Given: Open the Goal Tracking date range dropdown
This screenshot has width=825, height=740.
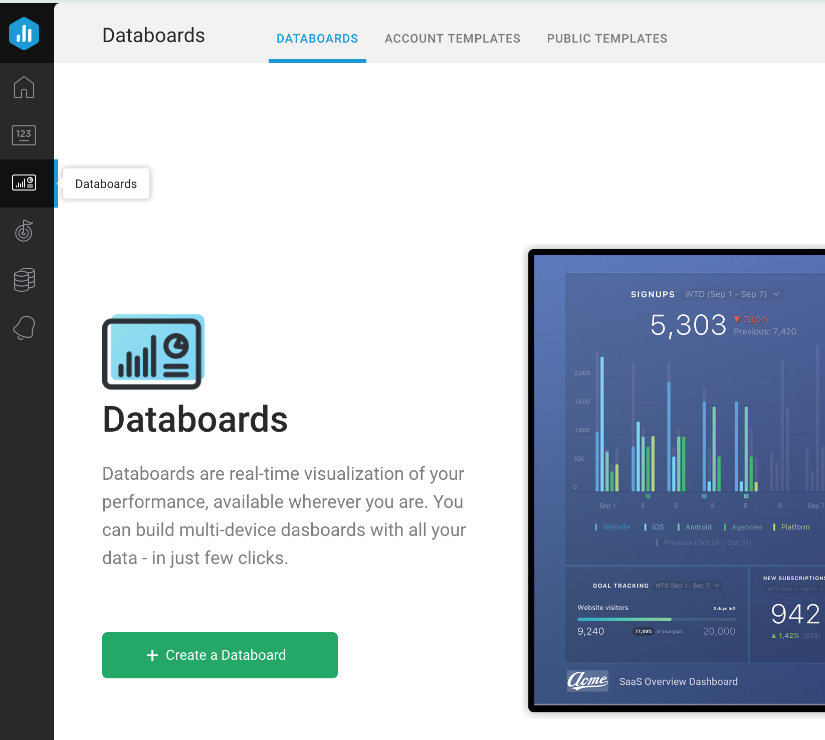Looking at the screenshot, I should (x=687, y=585).
